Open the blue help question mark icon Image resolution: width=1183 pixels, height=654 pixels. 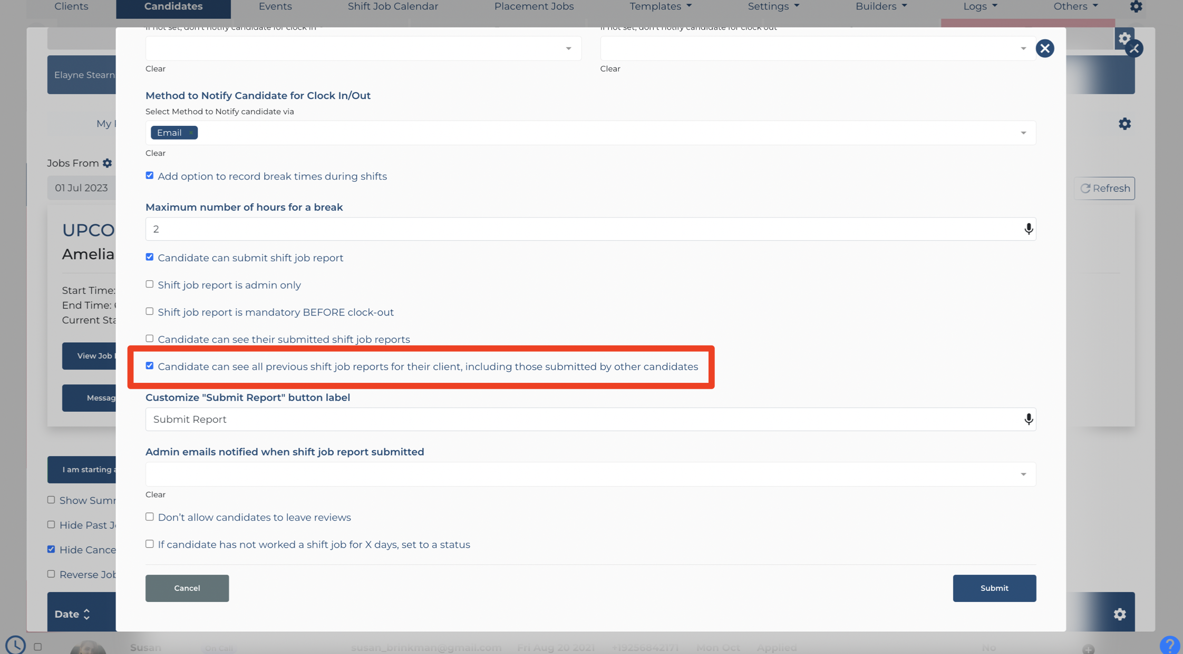pos(1170,645)
